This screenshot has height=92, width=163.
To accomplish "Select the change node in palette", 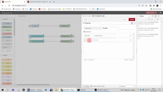I will 7,66.
